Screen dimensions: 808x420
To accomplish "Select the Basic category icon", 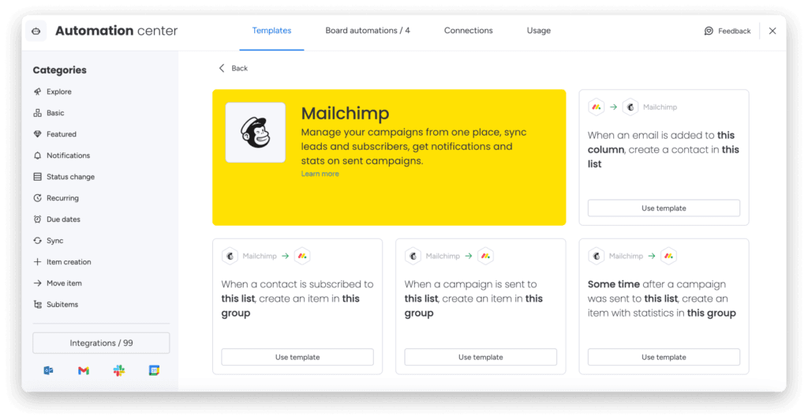I will (38, 113).
